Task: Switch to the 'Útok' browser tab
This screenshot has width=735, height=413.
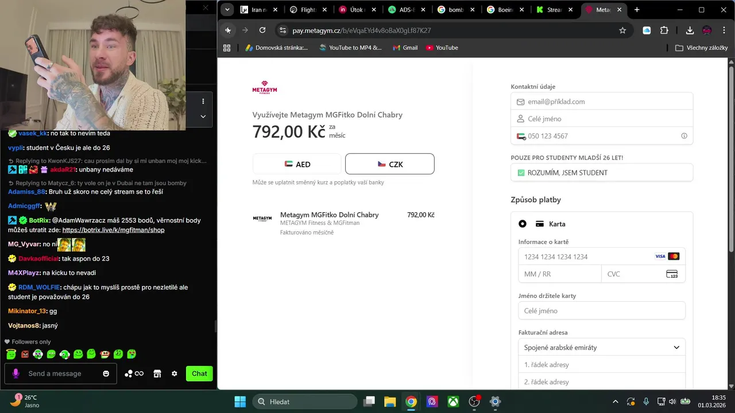Action: [x=357, y=10]
